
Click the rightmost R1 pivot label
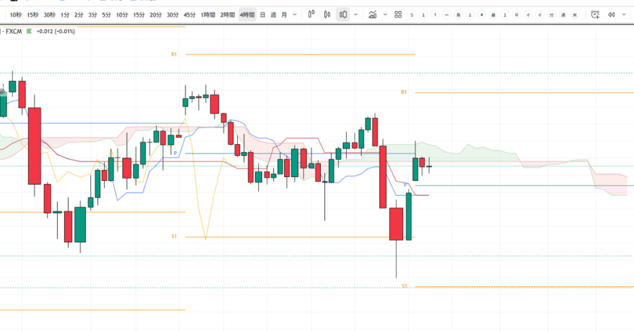point(404,92)
